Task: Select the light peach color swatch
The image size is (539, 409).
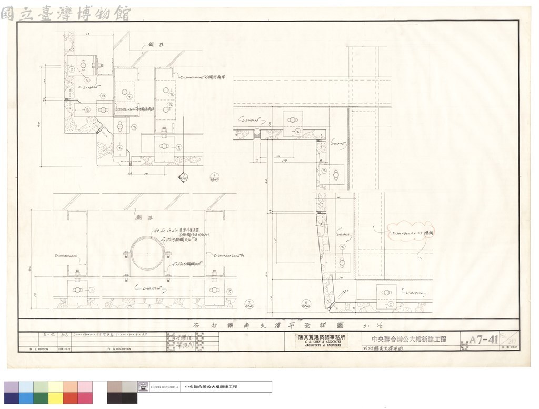Action: coord(70,387)
